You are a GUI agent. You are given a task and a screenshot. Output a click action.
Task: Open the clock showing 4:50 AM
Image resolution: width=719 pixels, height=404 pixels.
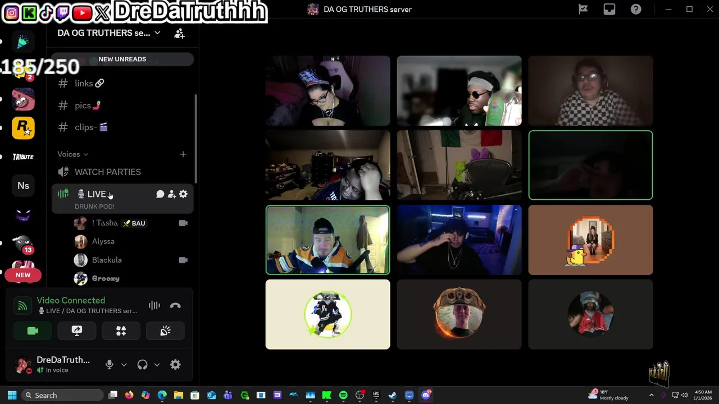(x=703, y=395)
